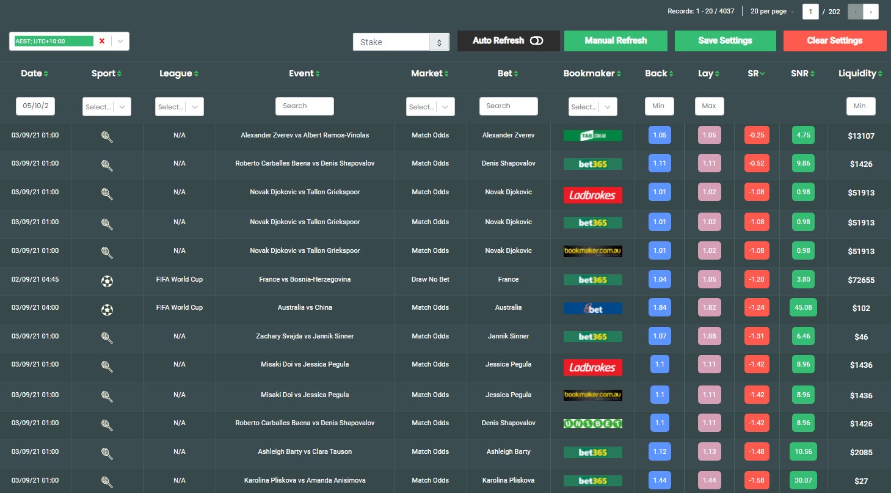This screenshot has height=493, width=891.
Task: Sort table by Date column
Action: pyautogui.click(x=35, y=73)
